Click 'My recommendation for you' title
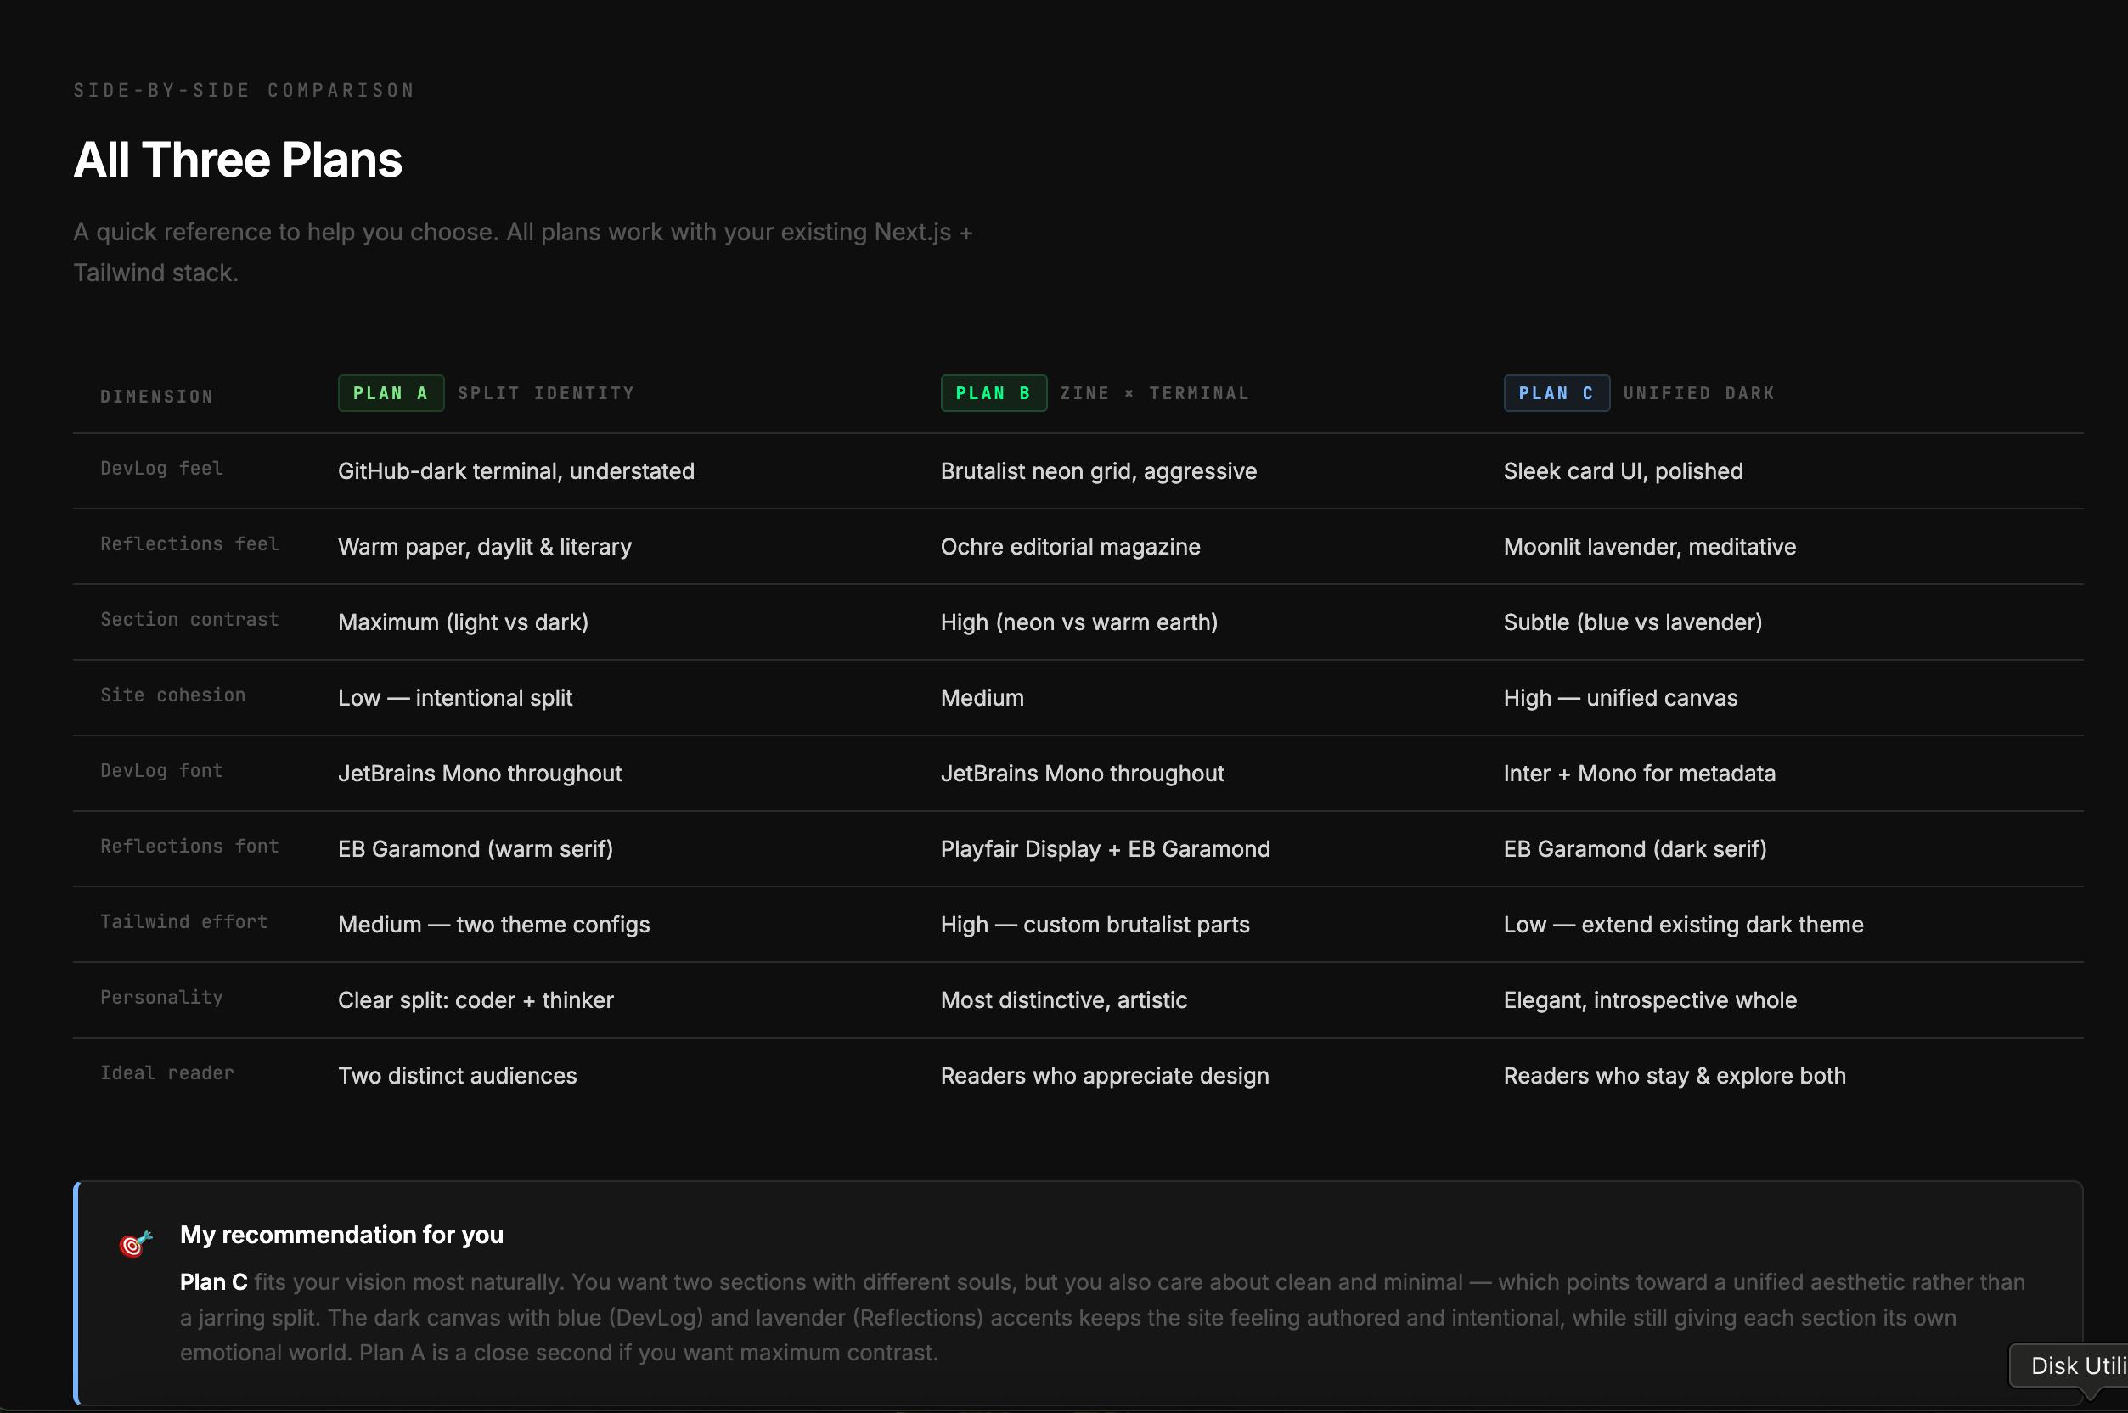 [341, 1235]
